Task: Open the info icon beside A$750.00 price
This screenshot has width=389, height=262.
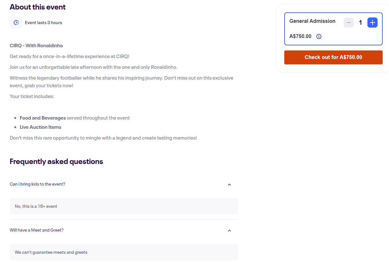Action: 319,36
